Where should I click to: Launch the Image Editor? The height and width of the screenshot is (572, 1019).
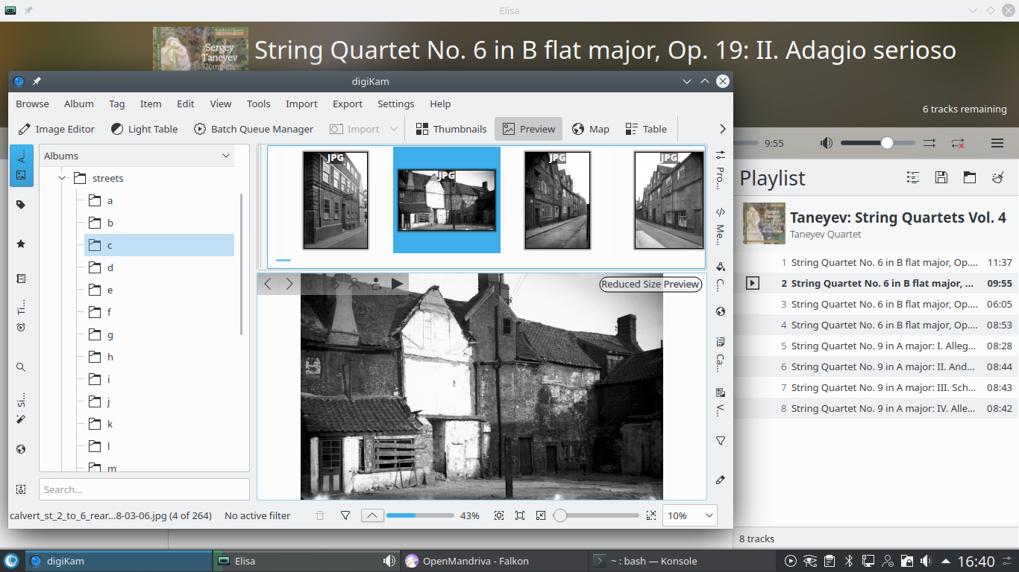[x=57, y=129]
